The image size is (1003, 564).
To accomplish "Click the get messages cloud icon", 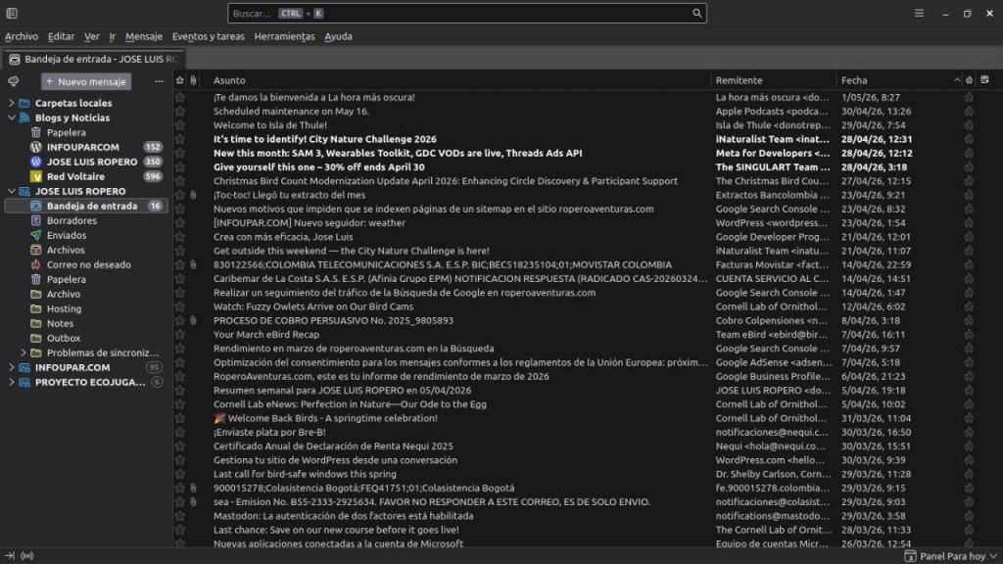I will tap(13, 81).
